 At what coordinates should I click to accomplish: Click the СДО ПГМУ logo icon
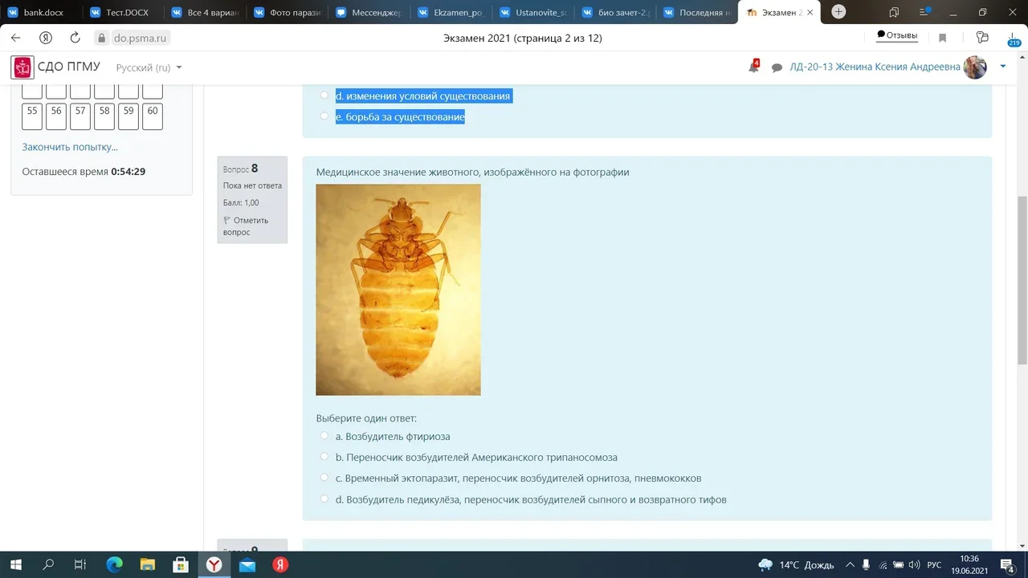(22, 67)
